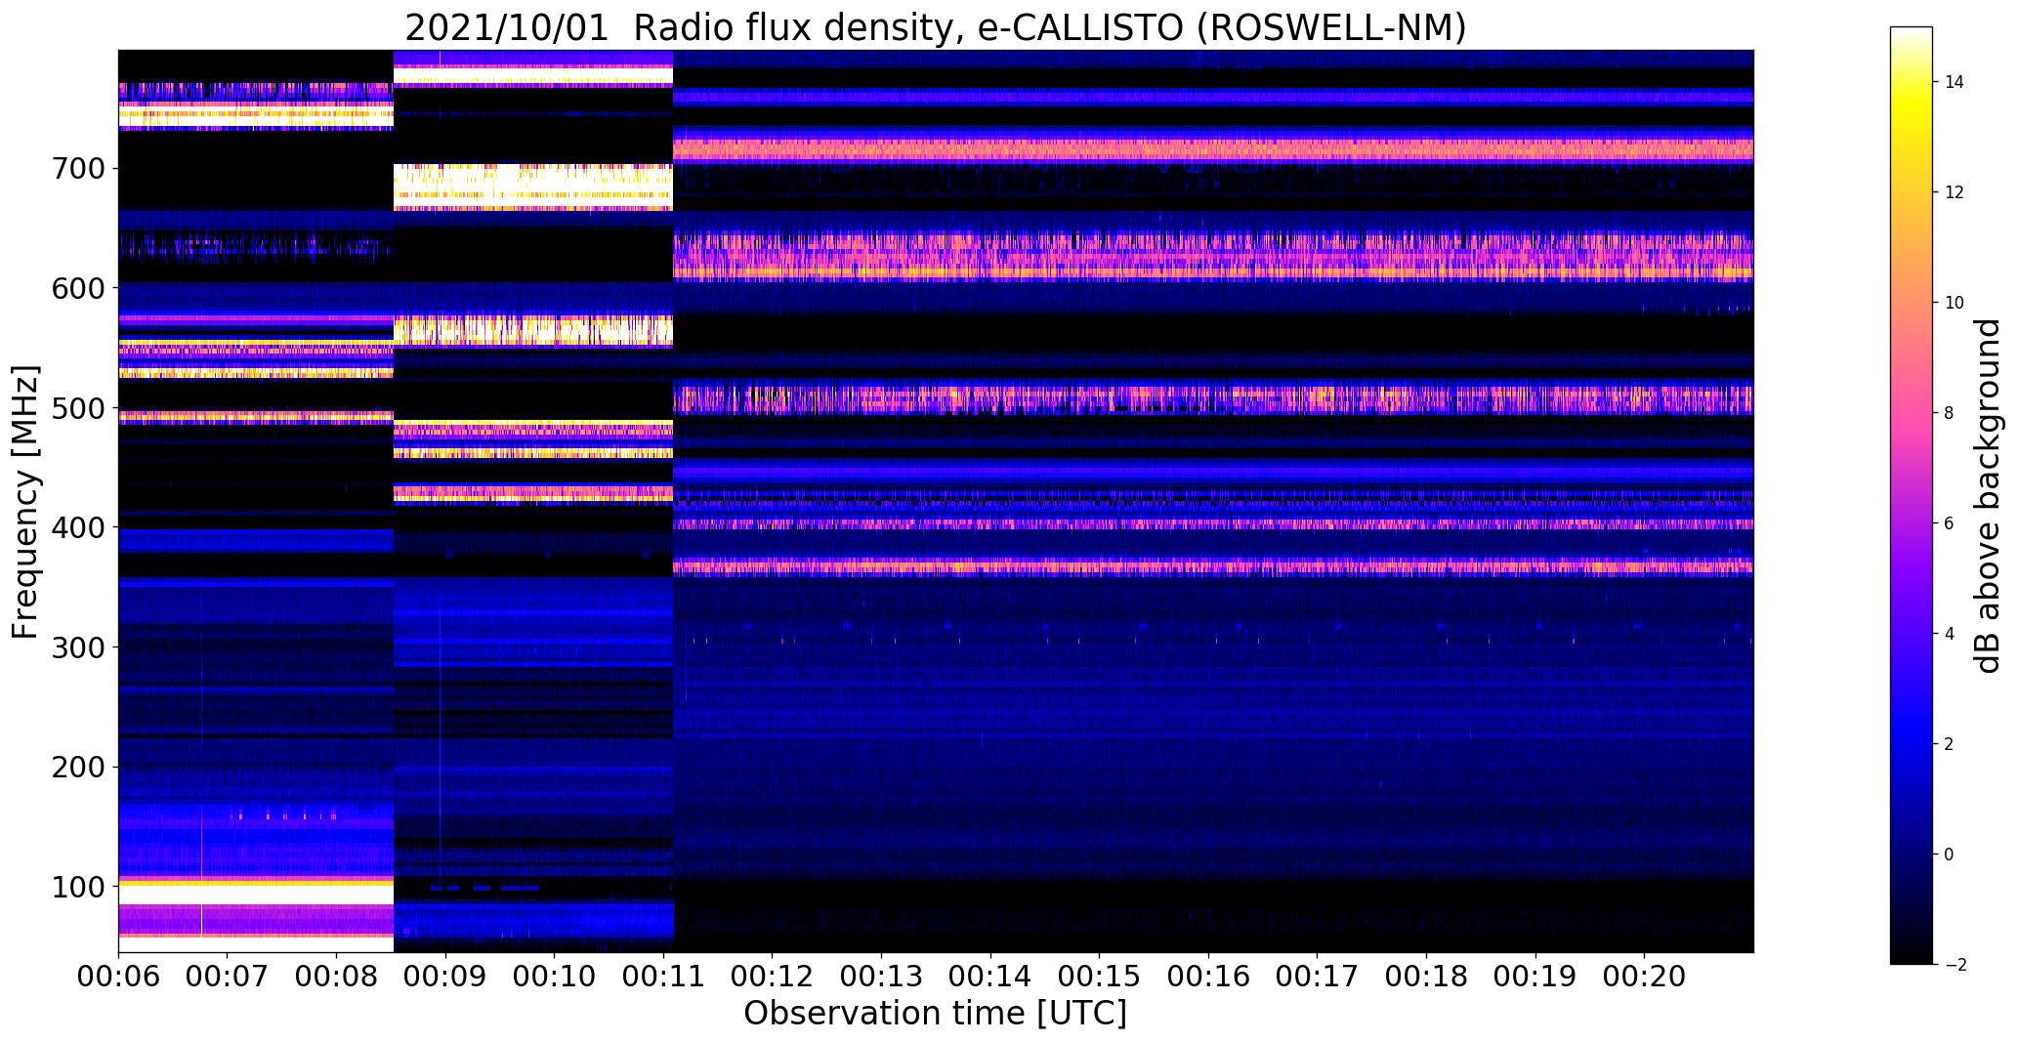Click the 200 frequency tick label

click(77, 768)
